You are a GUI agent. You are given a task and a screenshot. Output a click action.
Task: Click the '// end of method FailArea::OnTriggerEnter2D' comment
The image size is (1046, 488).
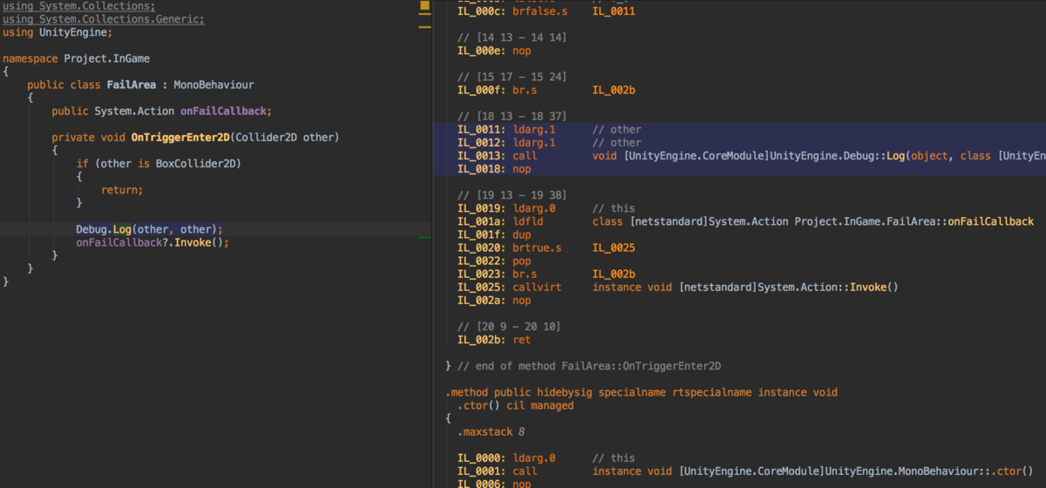tap(589, 365)
